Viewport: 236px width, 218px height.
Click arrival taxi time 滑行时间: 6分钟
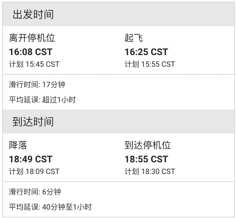[x=35, y=192]
